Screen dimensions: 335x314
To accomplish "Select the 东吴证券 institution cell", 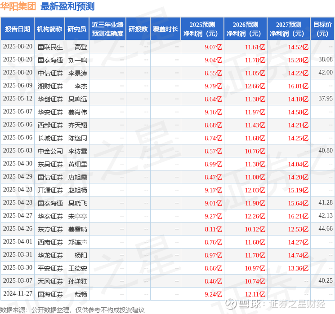I will point(50,164).
